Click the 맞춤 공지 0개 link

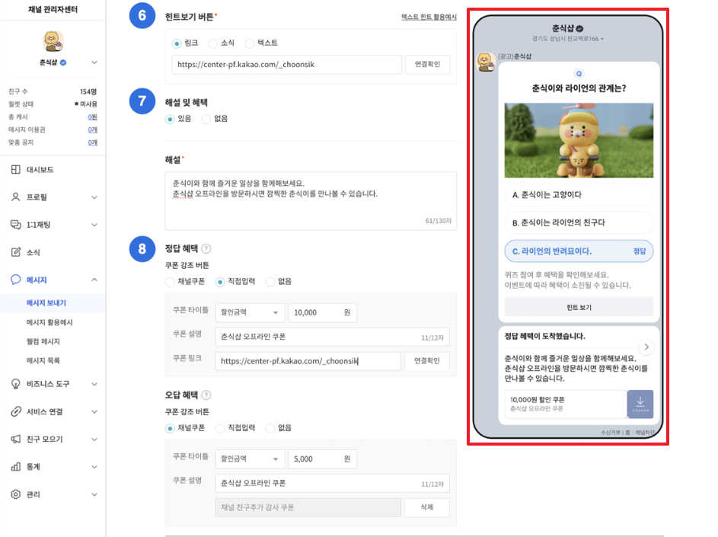pos(92,142)
